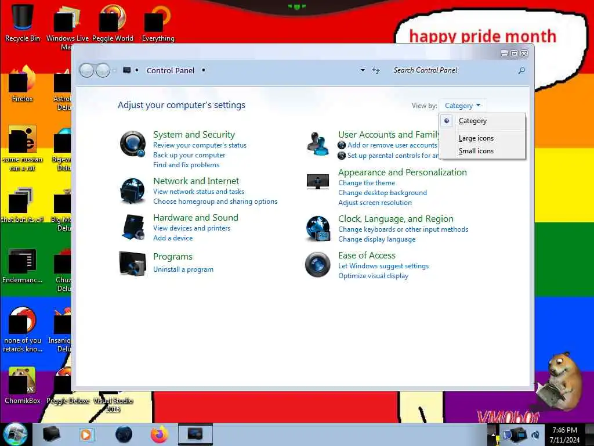Click Optimize visual display
This screenshot has width=594, height=446.
click(x=373, y=276)
